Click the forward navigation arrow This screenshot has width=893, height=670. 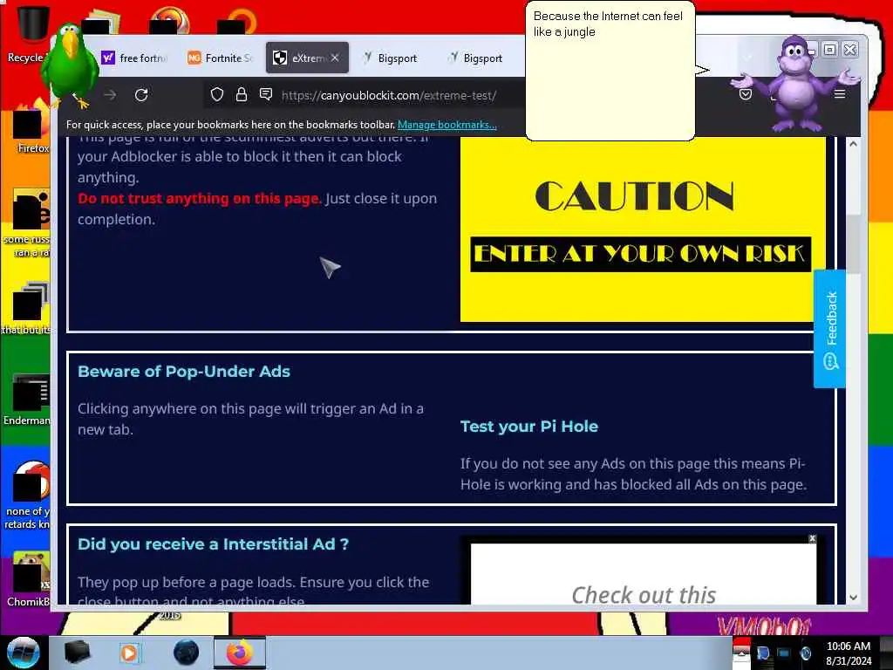pos(110,94)
